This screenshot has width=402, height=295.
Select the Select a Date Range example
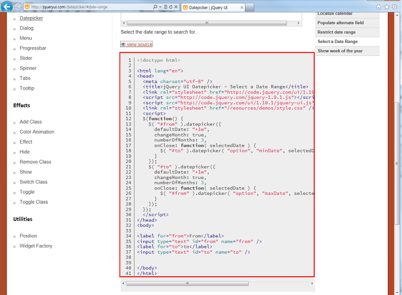[x=347, y=42]
